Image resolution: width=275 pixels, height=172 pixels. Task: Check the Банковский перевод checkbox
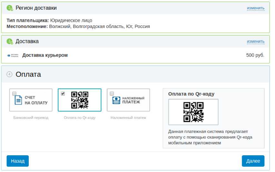pyautogui.click(x=14, y=94)
